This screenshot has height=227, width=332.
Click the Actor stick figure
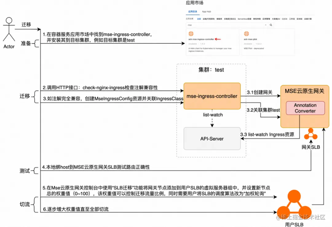coord(9,30)
